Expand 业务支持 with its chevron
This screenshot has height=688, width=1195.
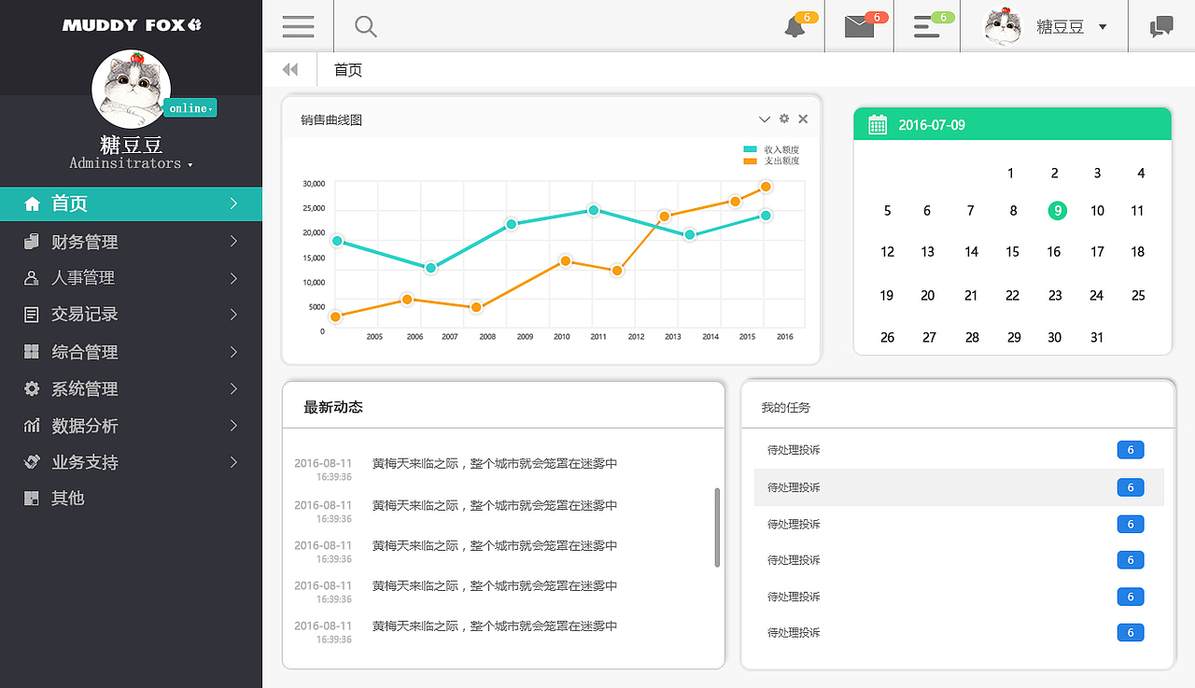click(233, 462)
